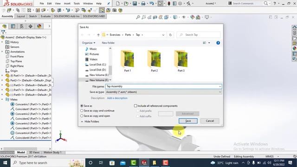Select the 'Save as' radio button

tap(82, 106)
